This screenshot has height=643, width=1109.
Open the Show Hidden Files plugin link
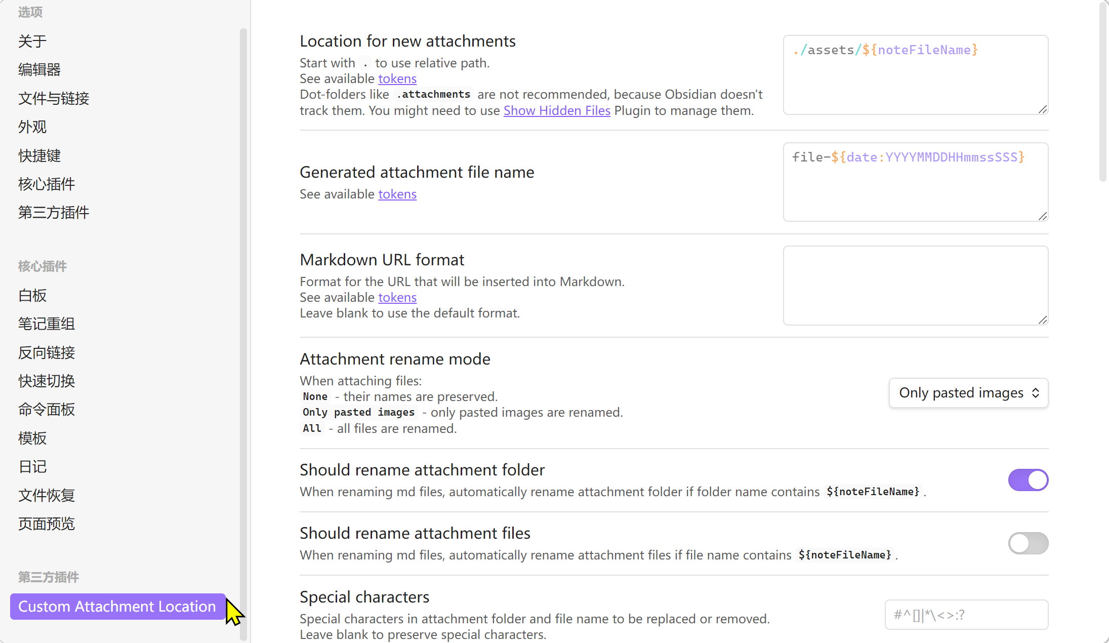[x=556, y=111]
